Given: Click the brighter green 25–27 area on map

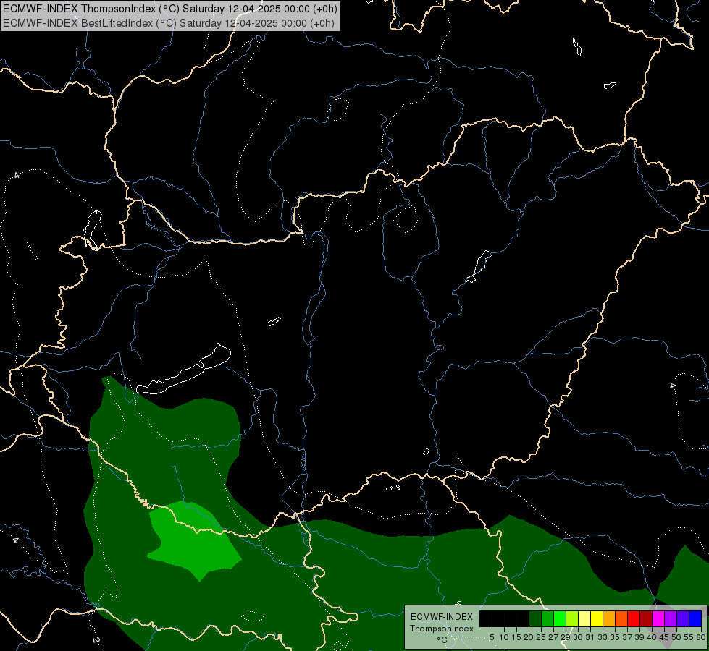Looking at the screenshot, I should click(x=194, y=540).
